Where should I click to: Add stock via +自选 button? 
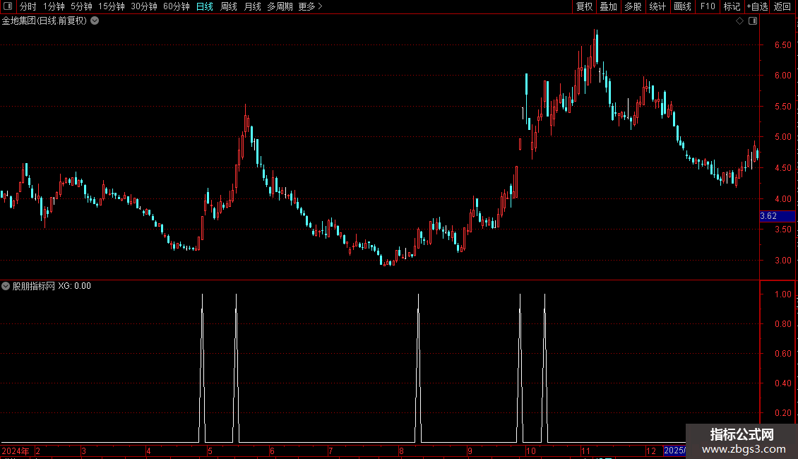(757, 6)
